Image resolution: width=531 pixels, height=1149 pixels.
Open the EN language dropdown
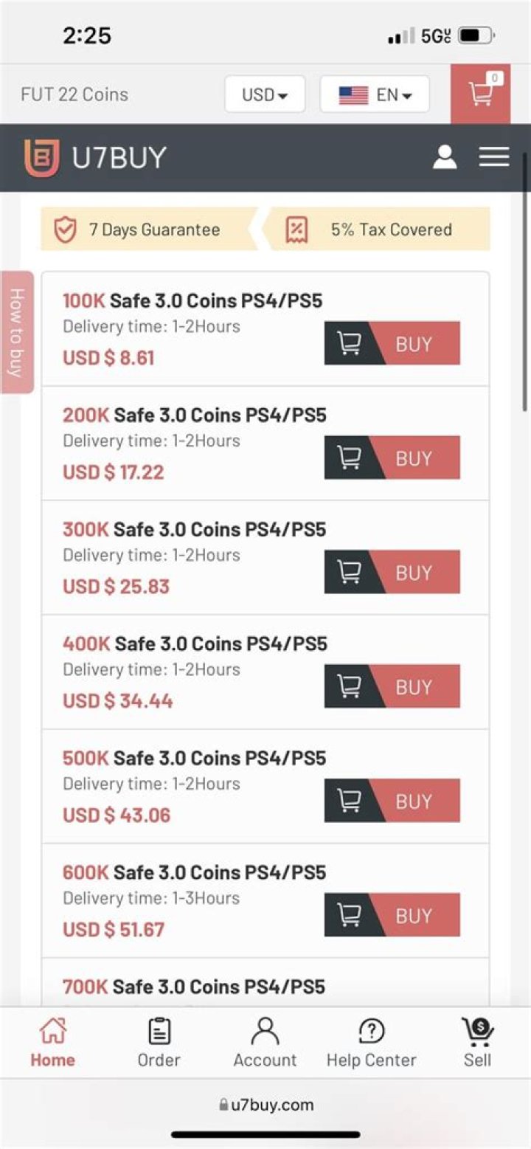click(375, 94)
